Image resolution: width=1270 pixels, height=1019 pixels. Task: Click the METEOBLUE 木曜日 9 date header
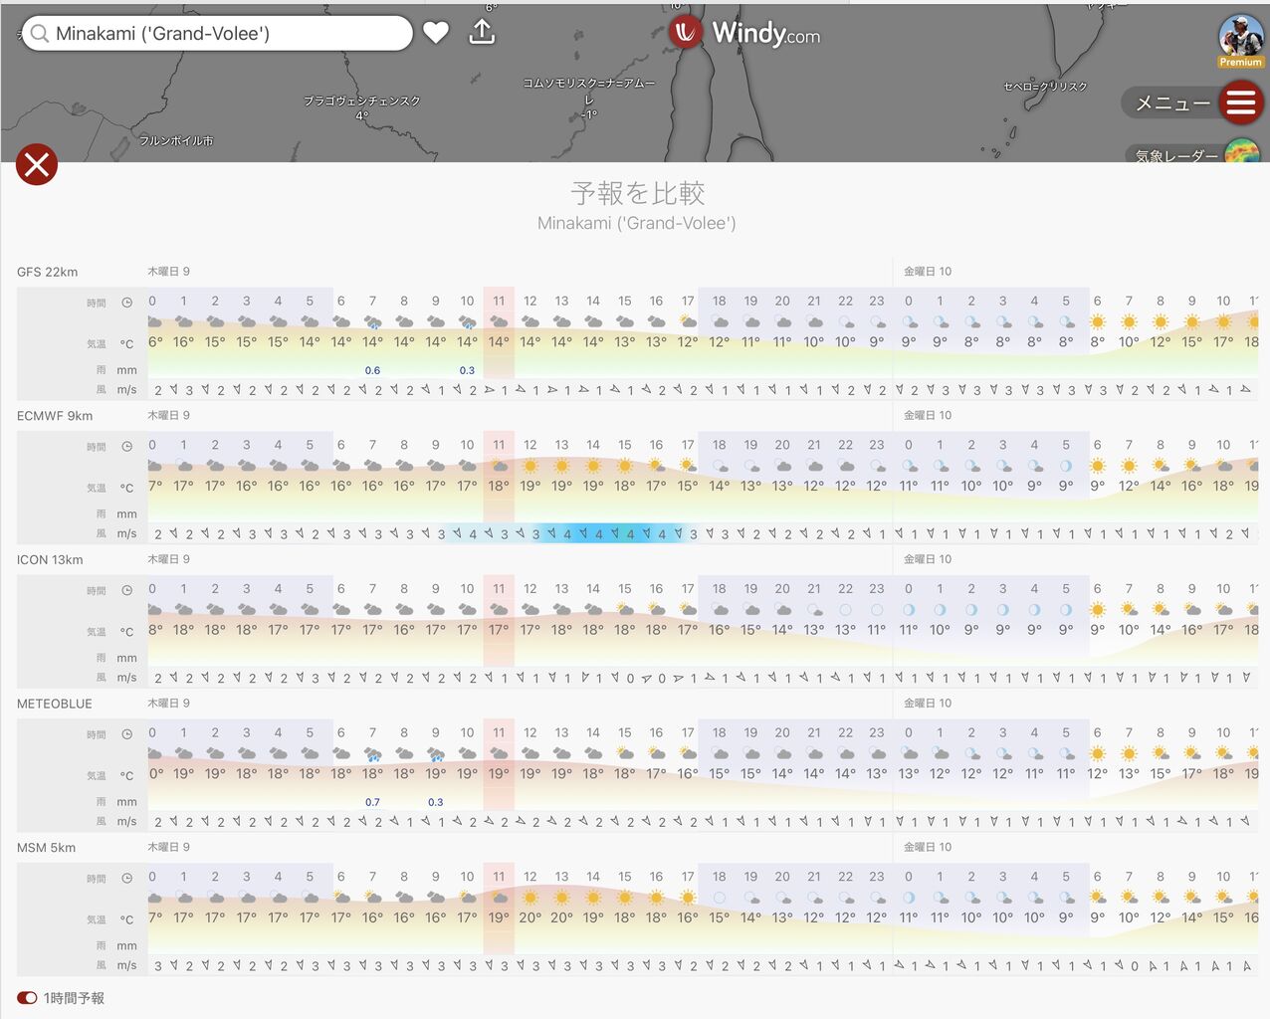[169, 703]
